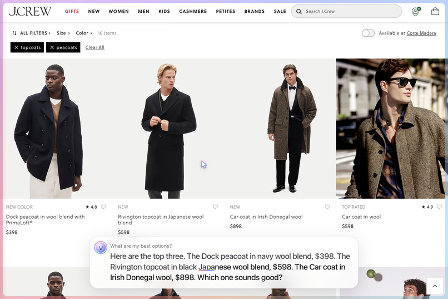Click the J.Crew logo
This screenshot has width=448, height=299.
click(30, 11)
